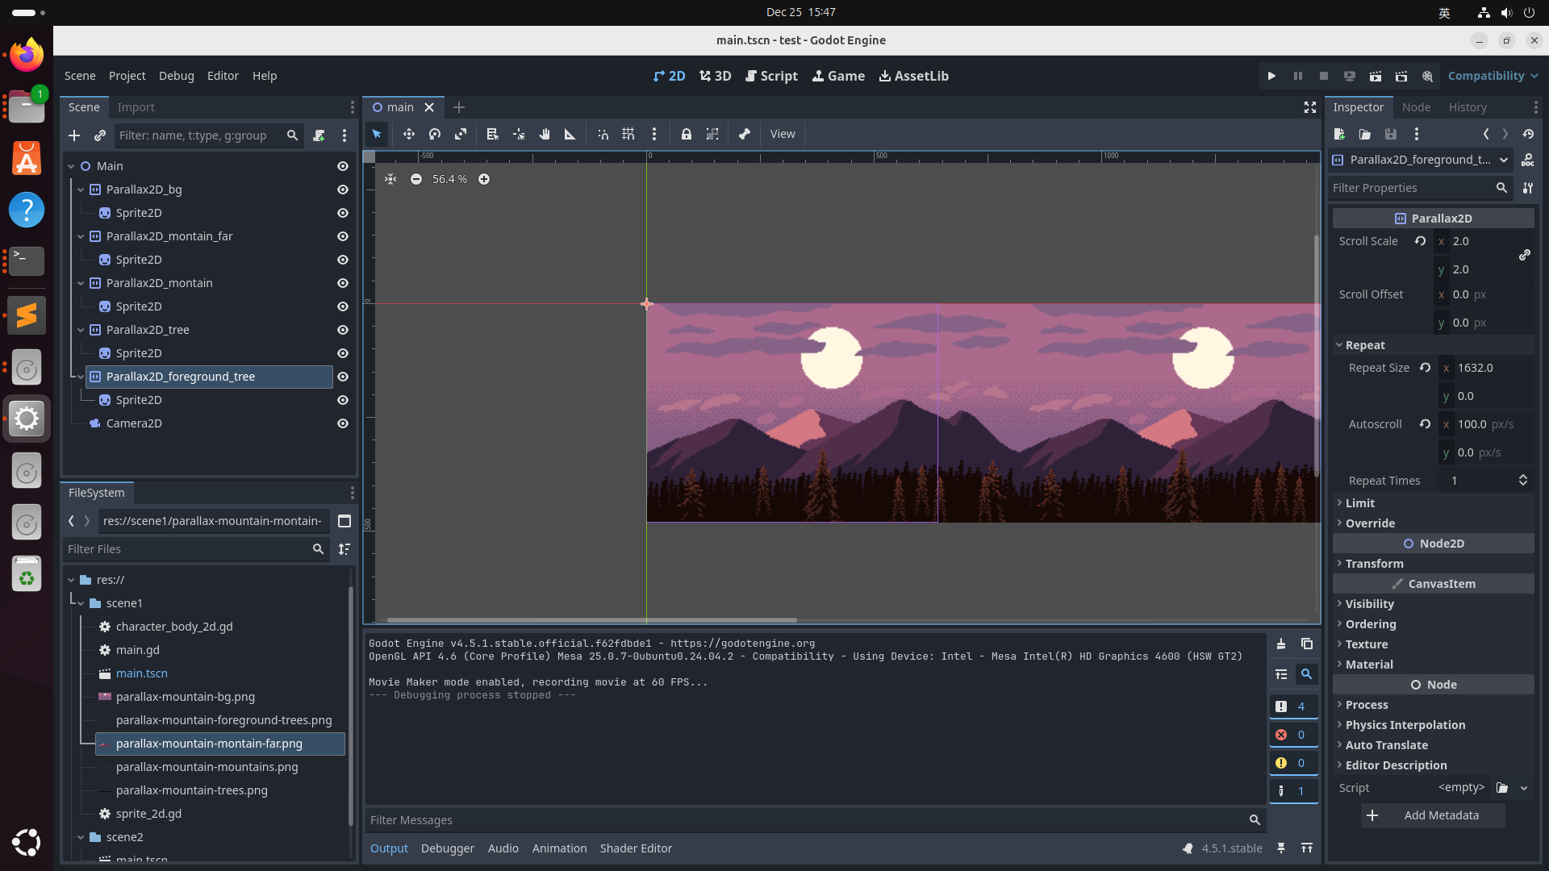Open the Debug menu

click(176, 76)
